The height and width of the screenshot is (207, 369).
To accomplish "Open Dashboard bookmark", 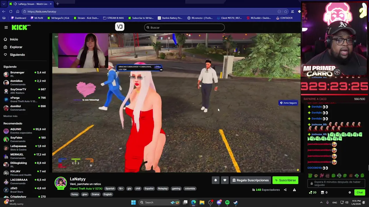I will coord(18,18).
